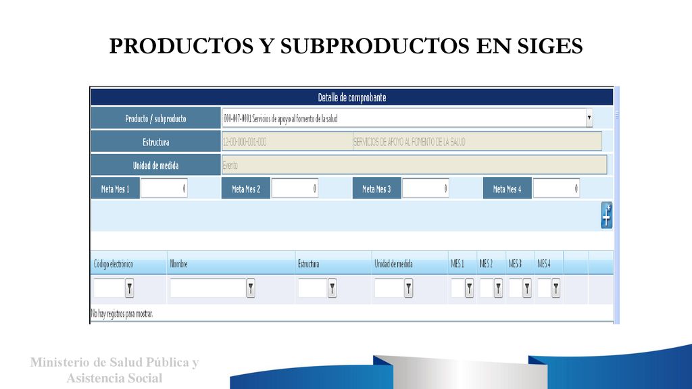
Task: Click the MES 2 filter text box
Action: (487, 288)
